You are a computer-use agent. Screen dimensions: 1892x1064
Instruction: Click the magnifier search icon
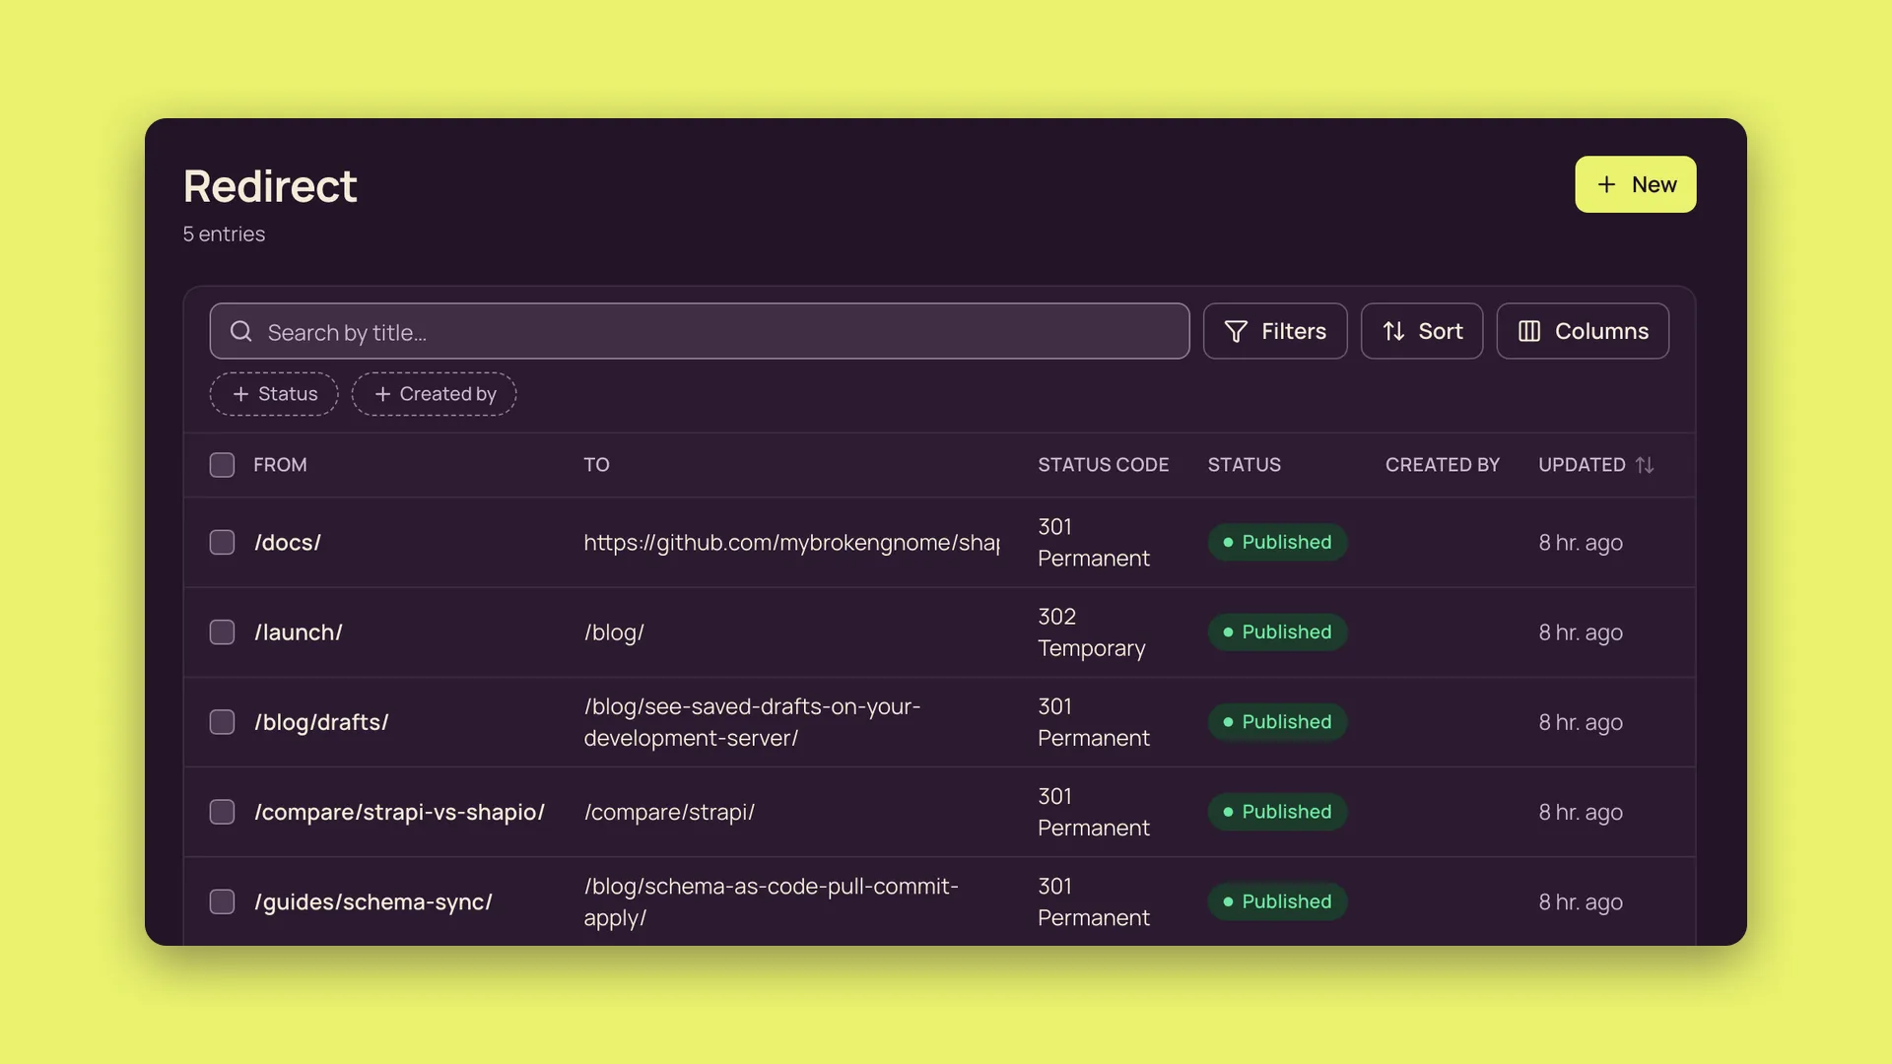tap(241, 332)
